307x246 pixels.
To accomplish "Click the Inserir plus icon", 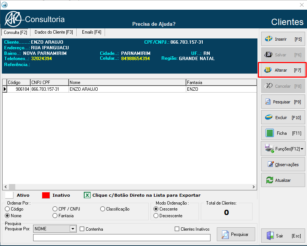I will (x=269, y=39).
